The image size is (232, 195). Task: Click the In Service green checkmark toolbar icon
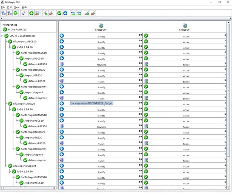[x=59, y=13]
